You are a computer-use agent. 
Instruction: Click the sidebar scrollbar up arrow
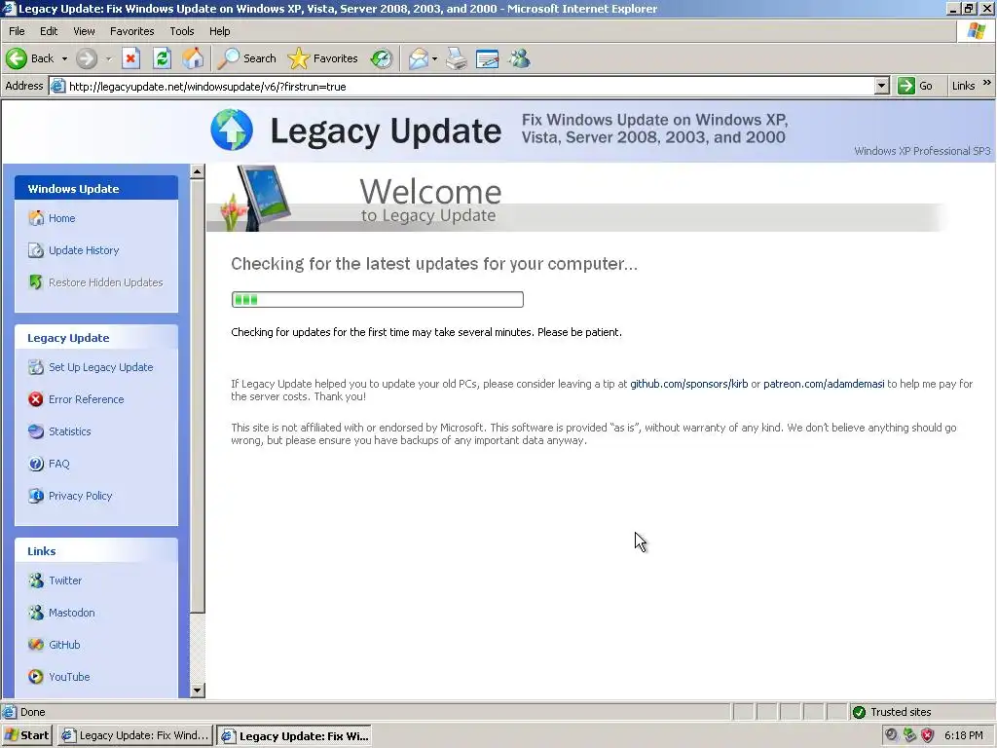tap(197, 171)
